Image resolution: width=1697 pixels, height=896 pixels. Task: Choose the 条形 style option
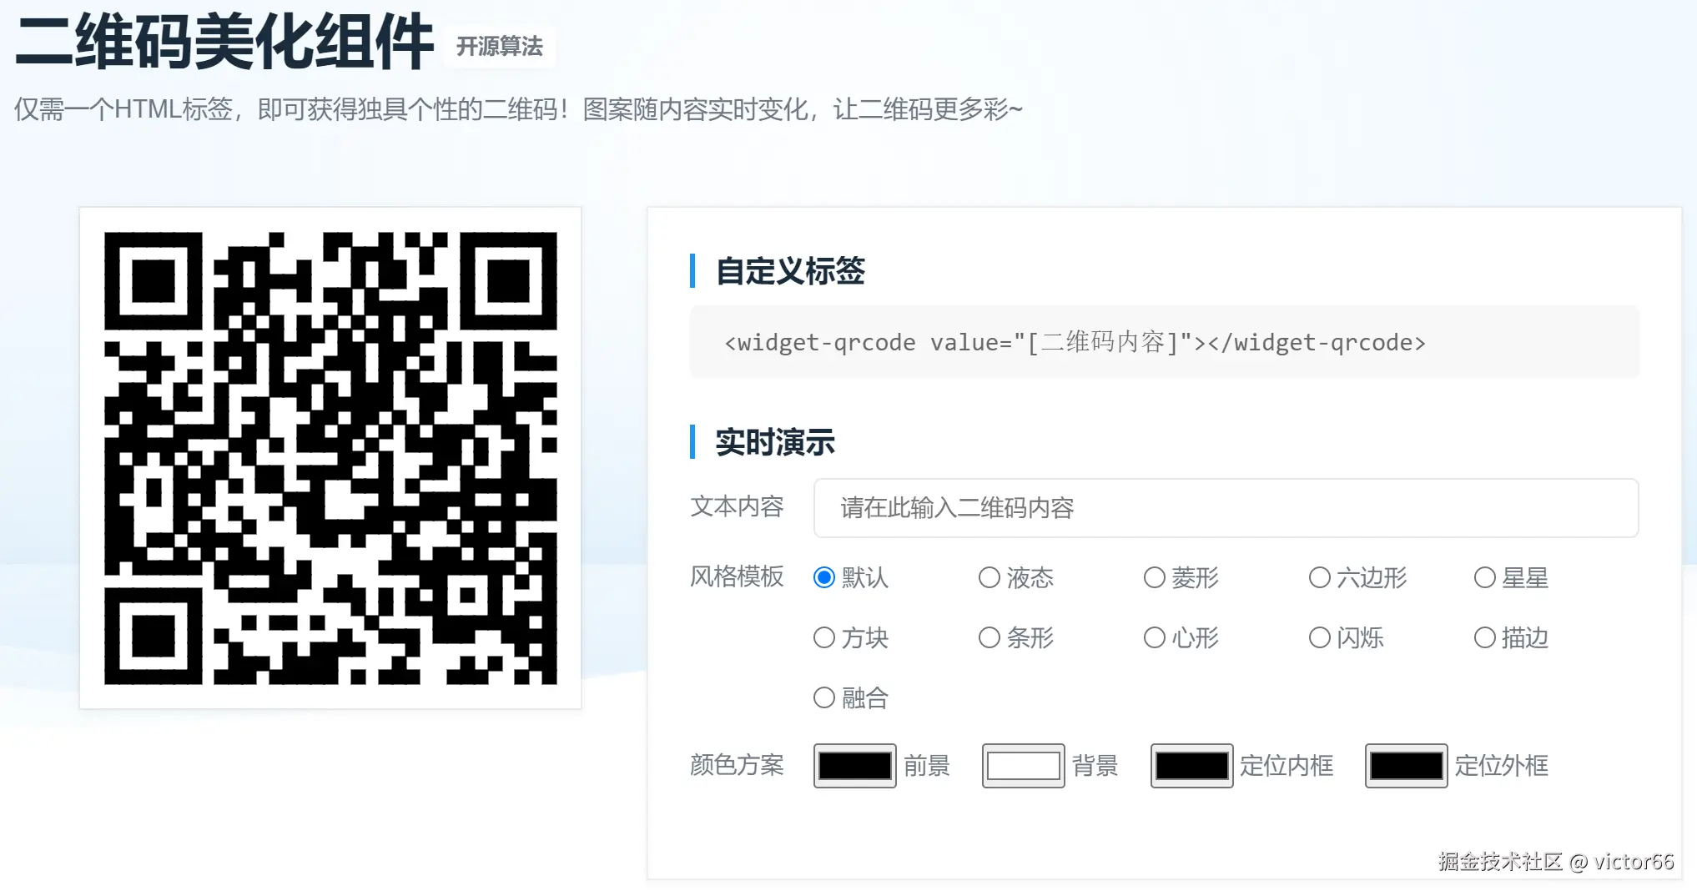click(989, 637)
